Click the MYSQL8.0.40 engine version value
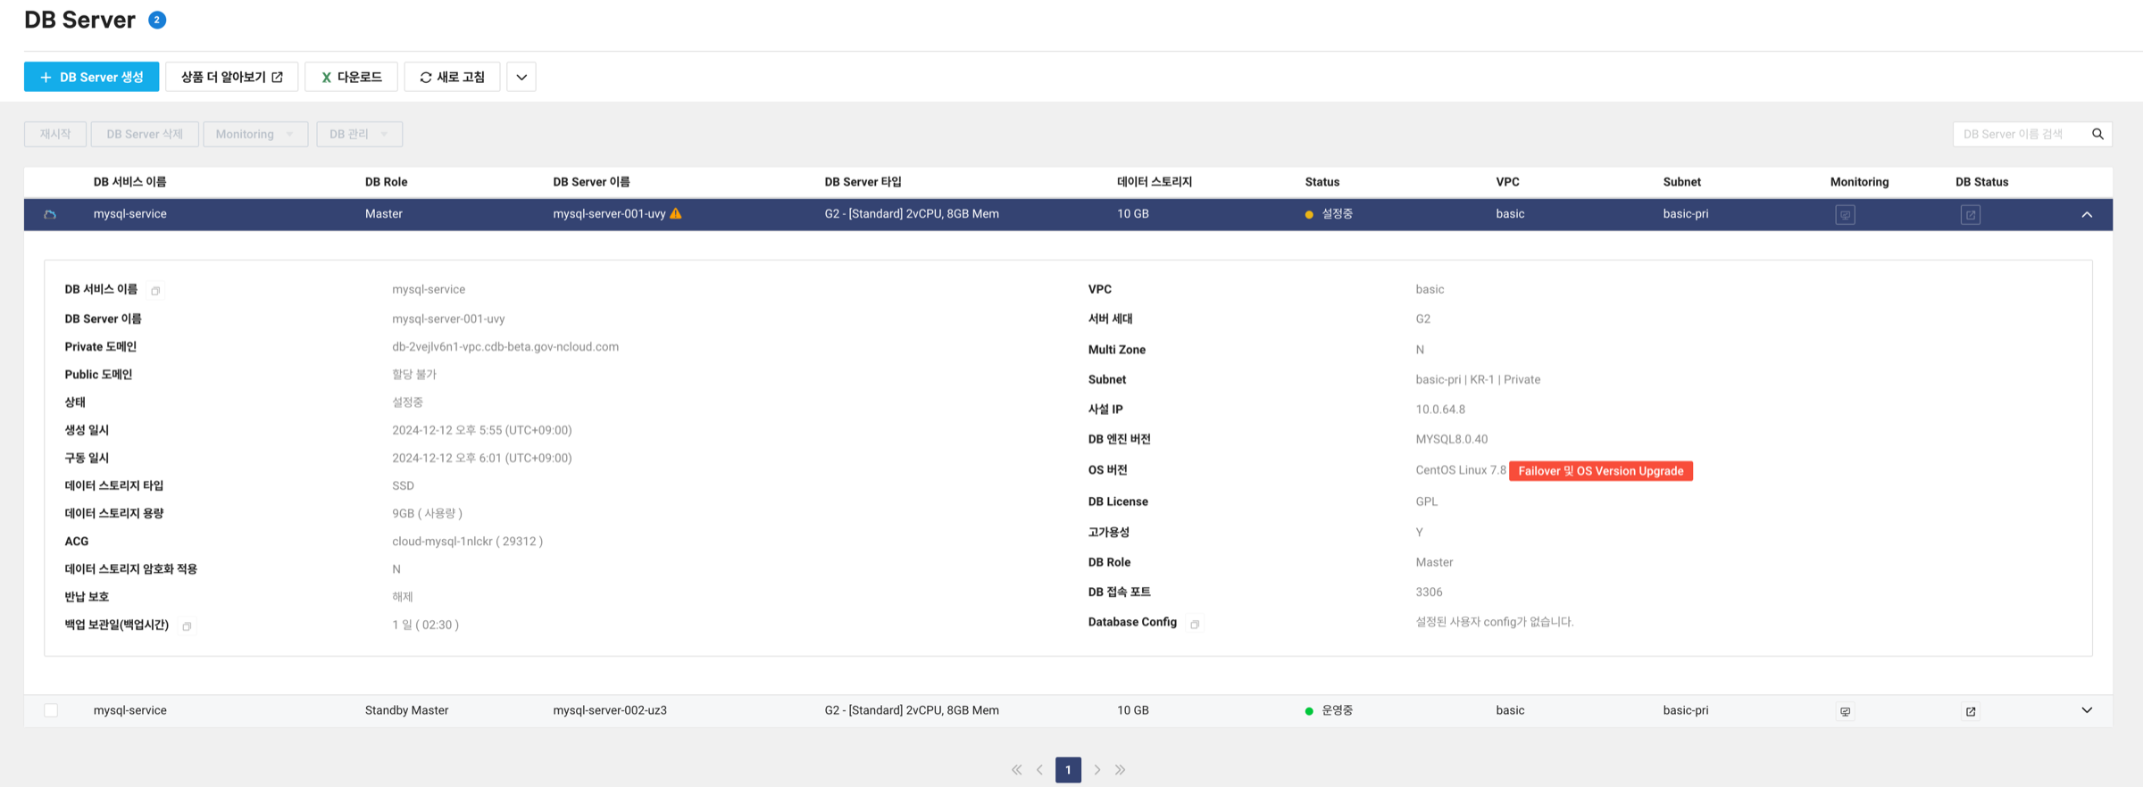 pos(1451,439)
